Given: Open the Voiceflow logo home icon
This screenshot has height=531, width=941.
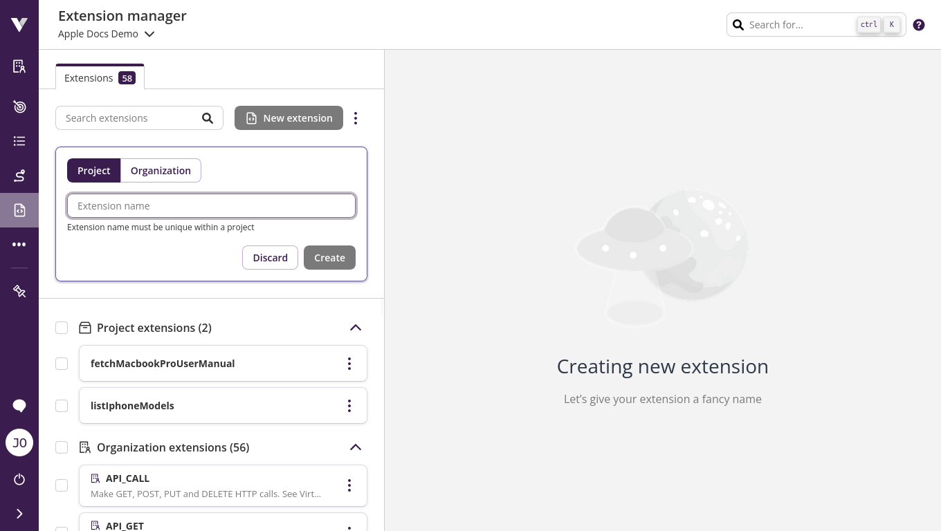Looking at the screenshot, I should [x=19, y=24].
